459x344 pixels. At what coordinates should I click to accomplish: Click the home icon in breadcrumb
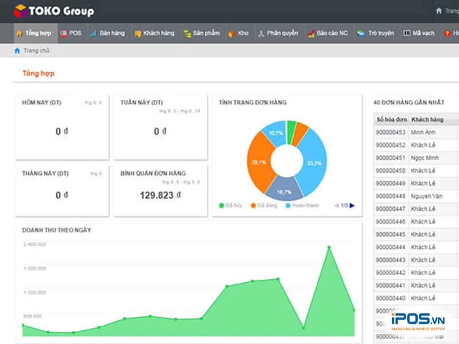[17, 50]
